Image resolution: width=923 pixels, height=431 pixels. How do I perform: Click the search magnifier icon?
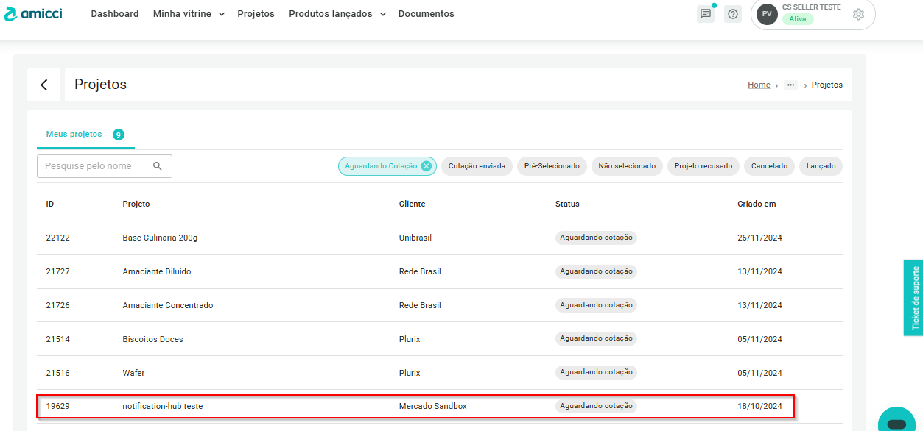pos(158,166)
